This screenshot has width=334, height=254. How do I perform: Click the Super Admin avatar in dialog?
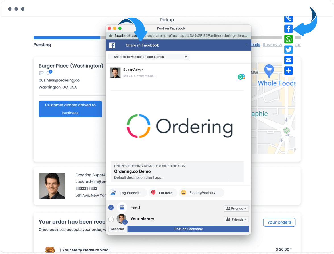click(115, 73)
